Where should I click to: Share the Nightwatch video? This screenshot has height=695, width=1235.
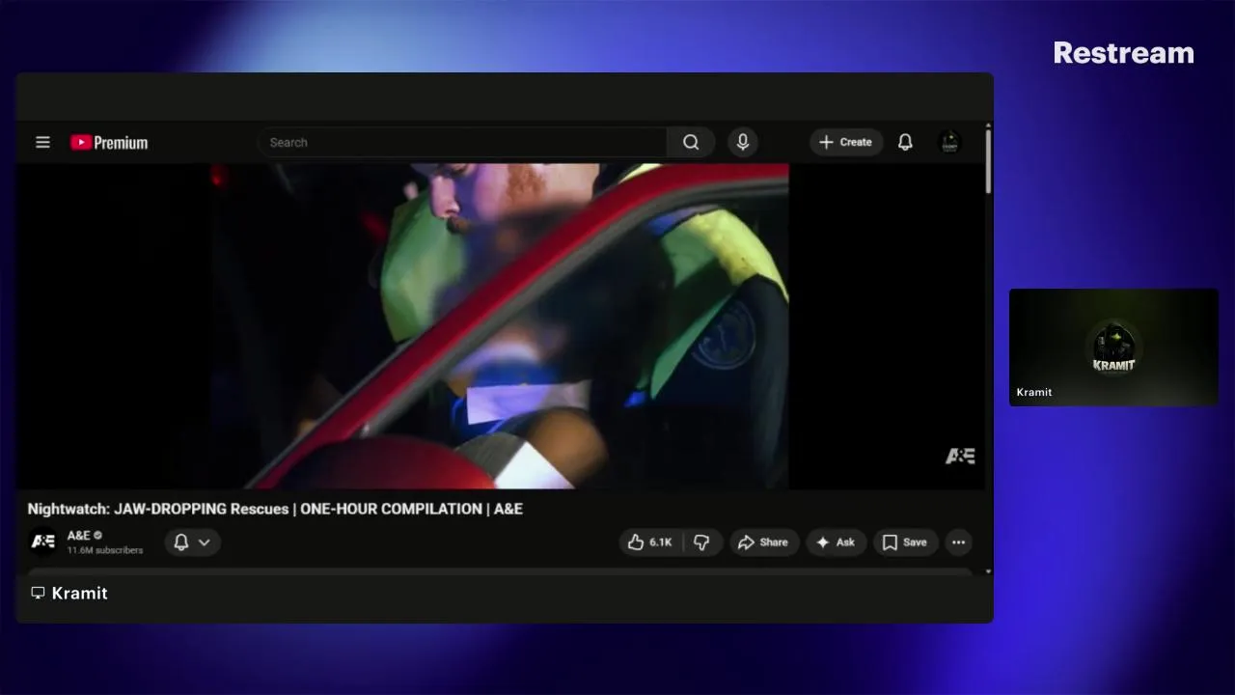[763, 542]
